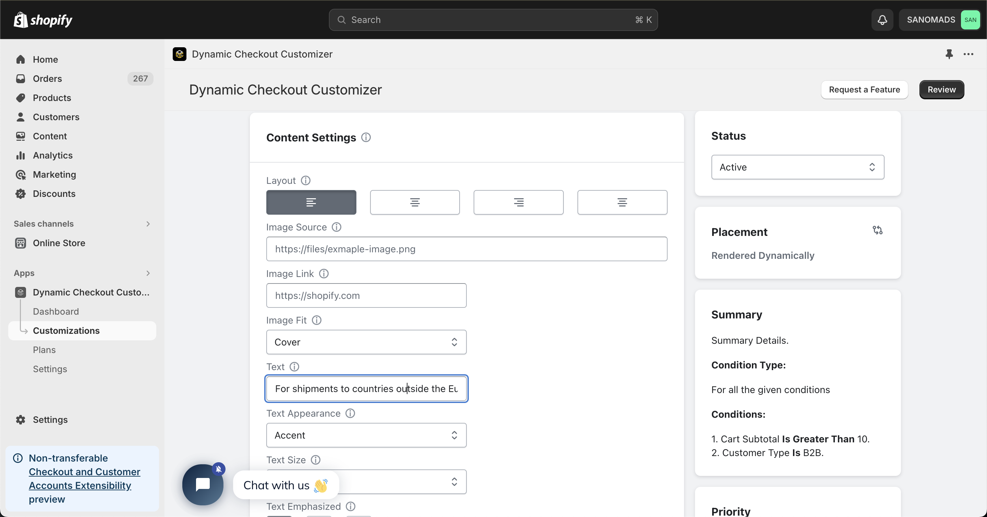The height and width of the screenshot is (517, 987).
Task: Click "For all the given conditions" text
Action: (770, 390)
